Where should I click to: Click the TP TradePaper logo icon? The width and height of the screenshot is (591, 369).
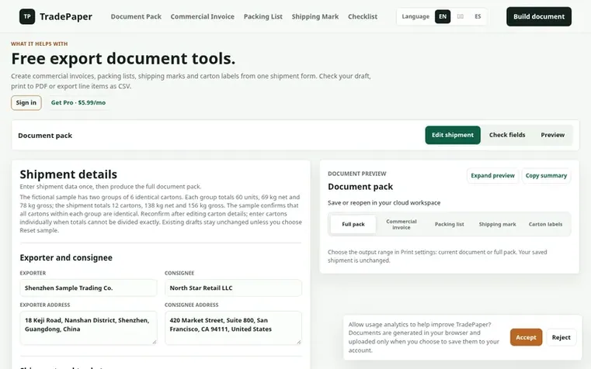point(27,16)
